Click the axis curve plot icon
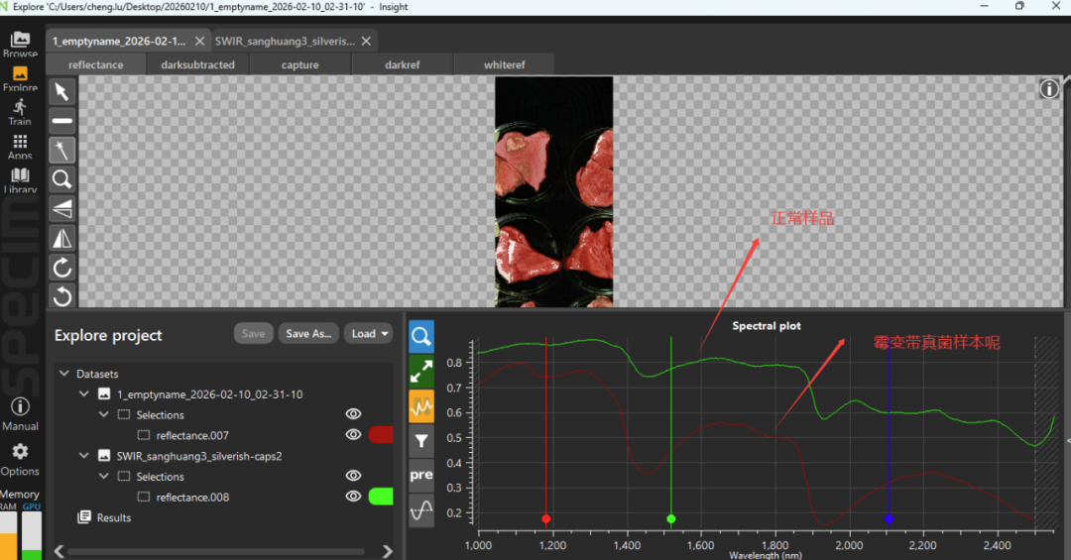 (421, 510)
